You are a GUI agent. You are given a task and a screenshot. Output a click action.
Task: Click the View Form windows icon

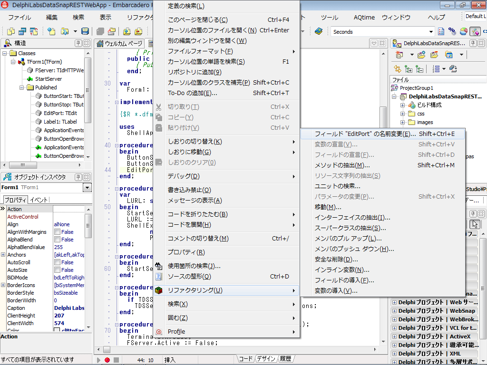22,31
